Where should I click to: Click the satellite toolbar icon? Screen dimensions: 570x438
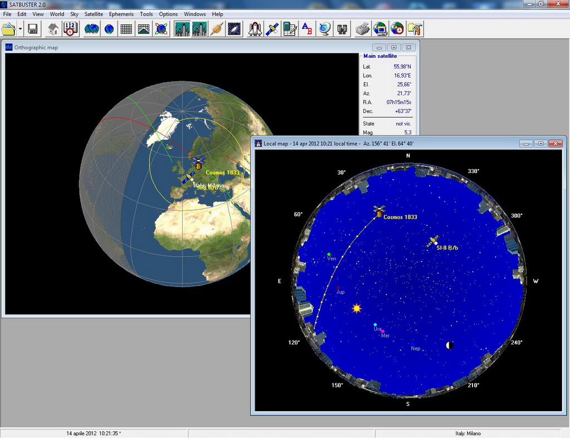point(272,29)
